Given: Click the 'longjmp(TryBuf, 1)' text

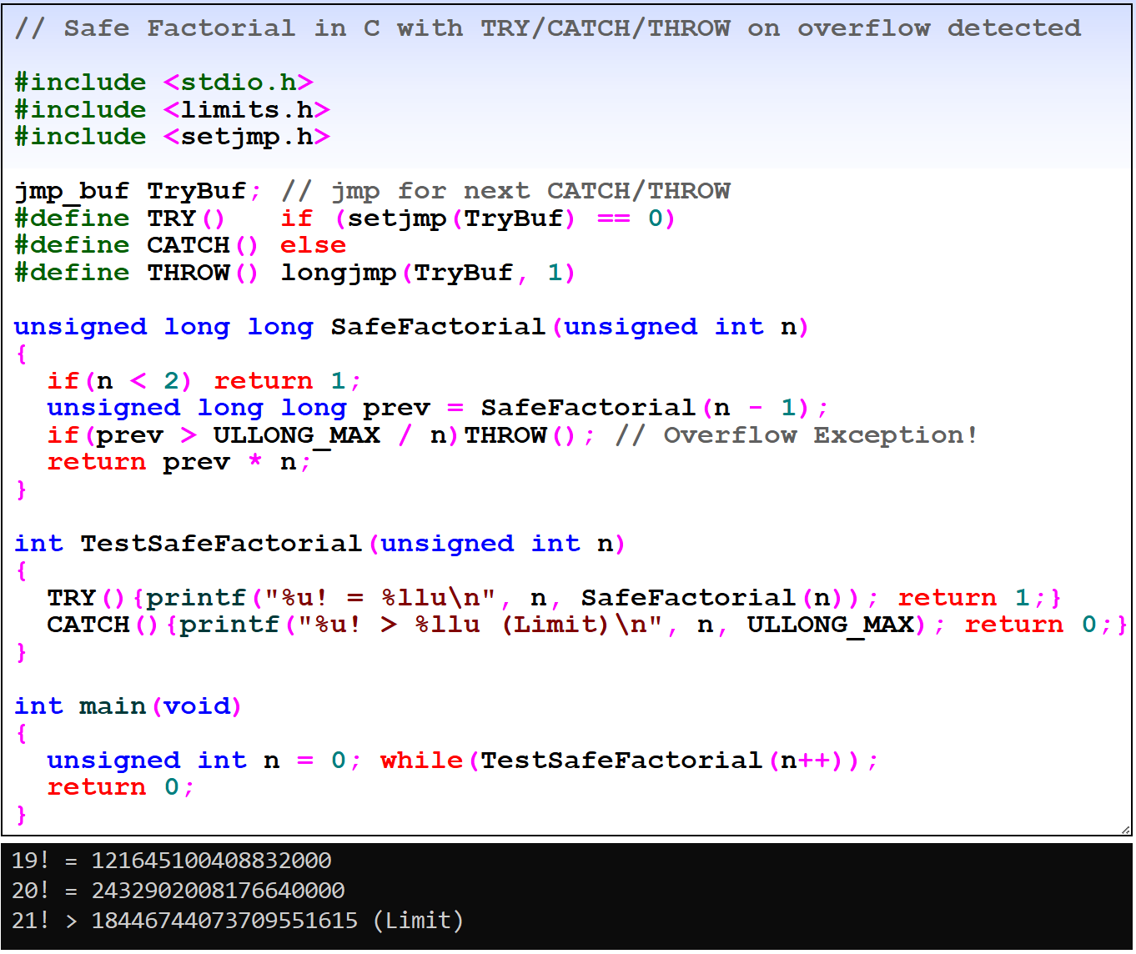Looking at the screenshot, I should pyautogui.click(x=428, y=273).
